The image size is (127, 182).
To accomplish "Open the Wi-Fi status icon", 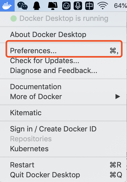I will click(x=102, y=5).
